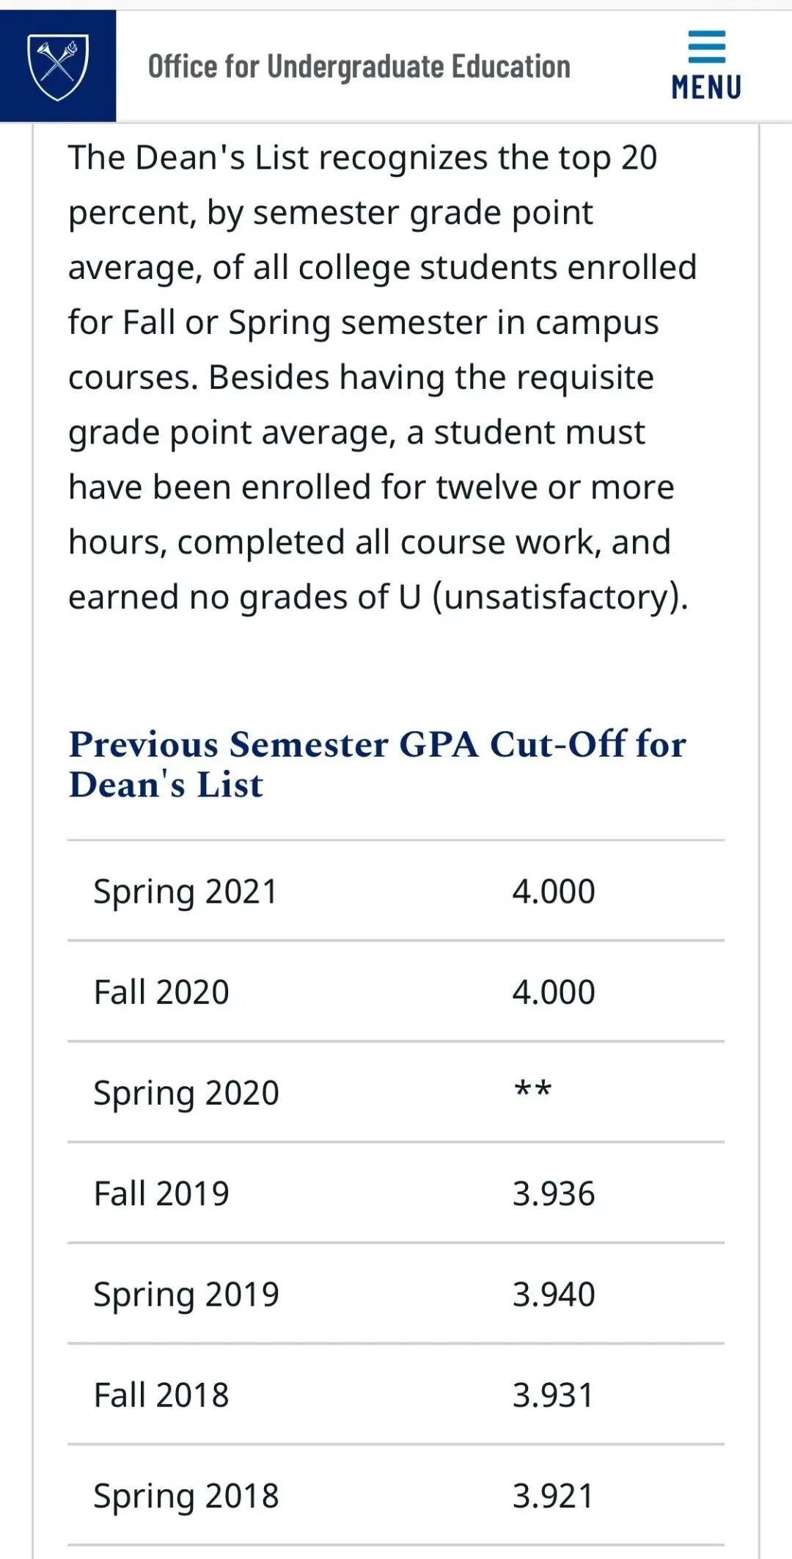
Task: Select the Spring 2019 row label
Action: [186, 1295]
